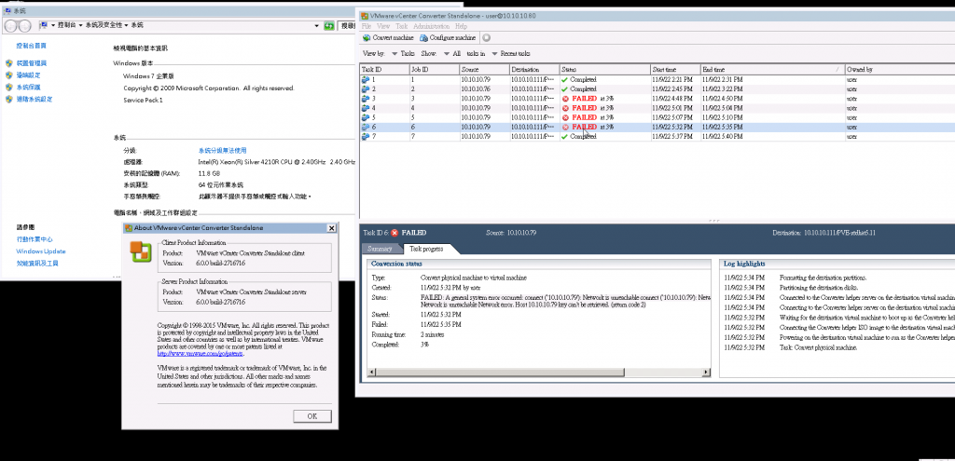The image size is (955, 461).
Task: Click the green Completed checkmark of task 7
Action: (x=564, y=137)
